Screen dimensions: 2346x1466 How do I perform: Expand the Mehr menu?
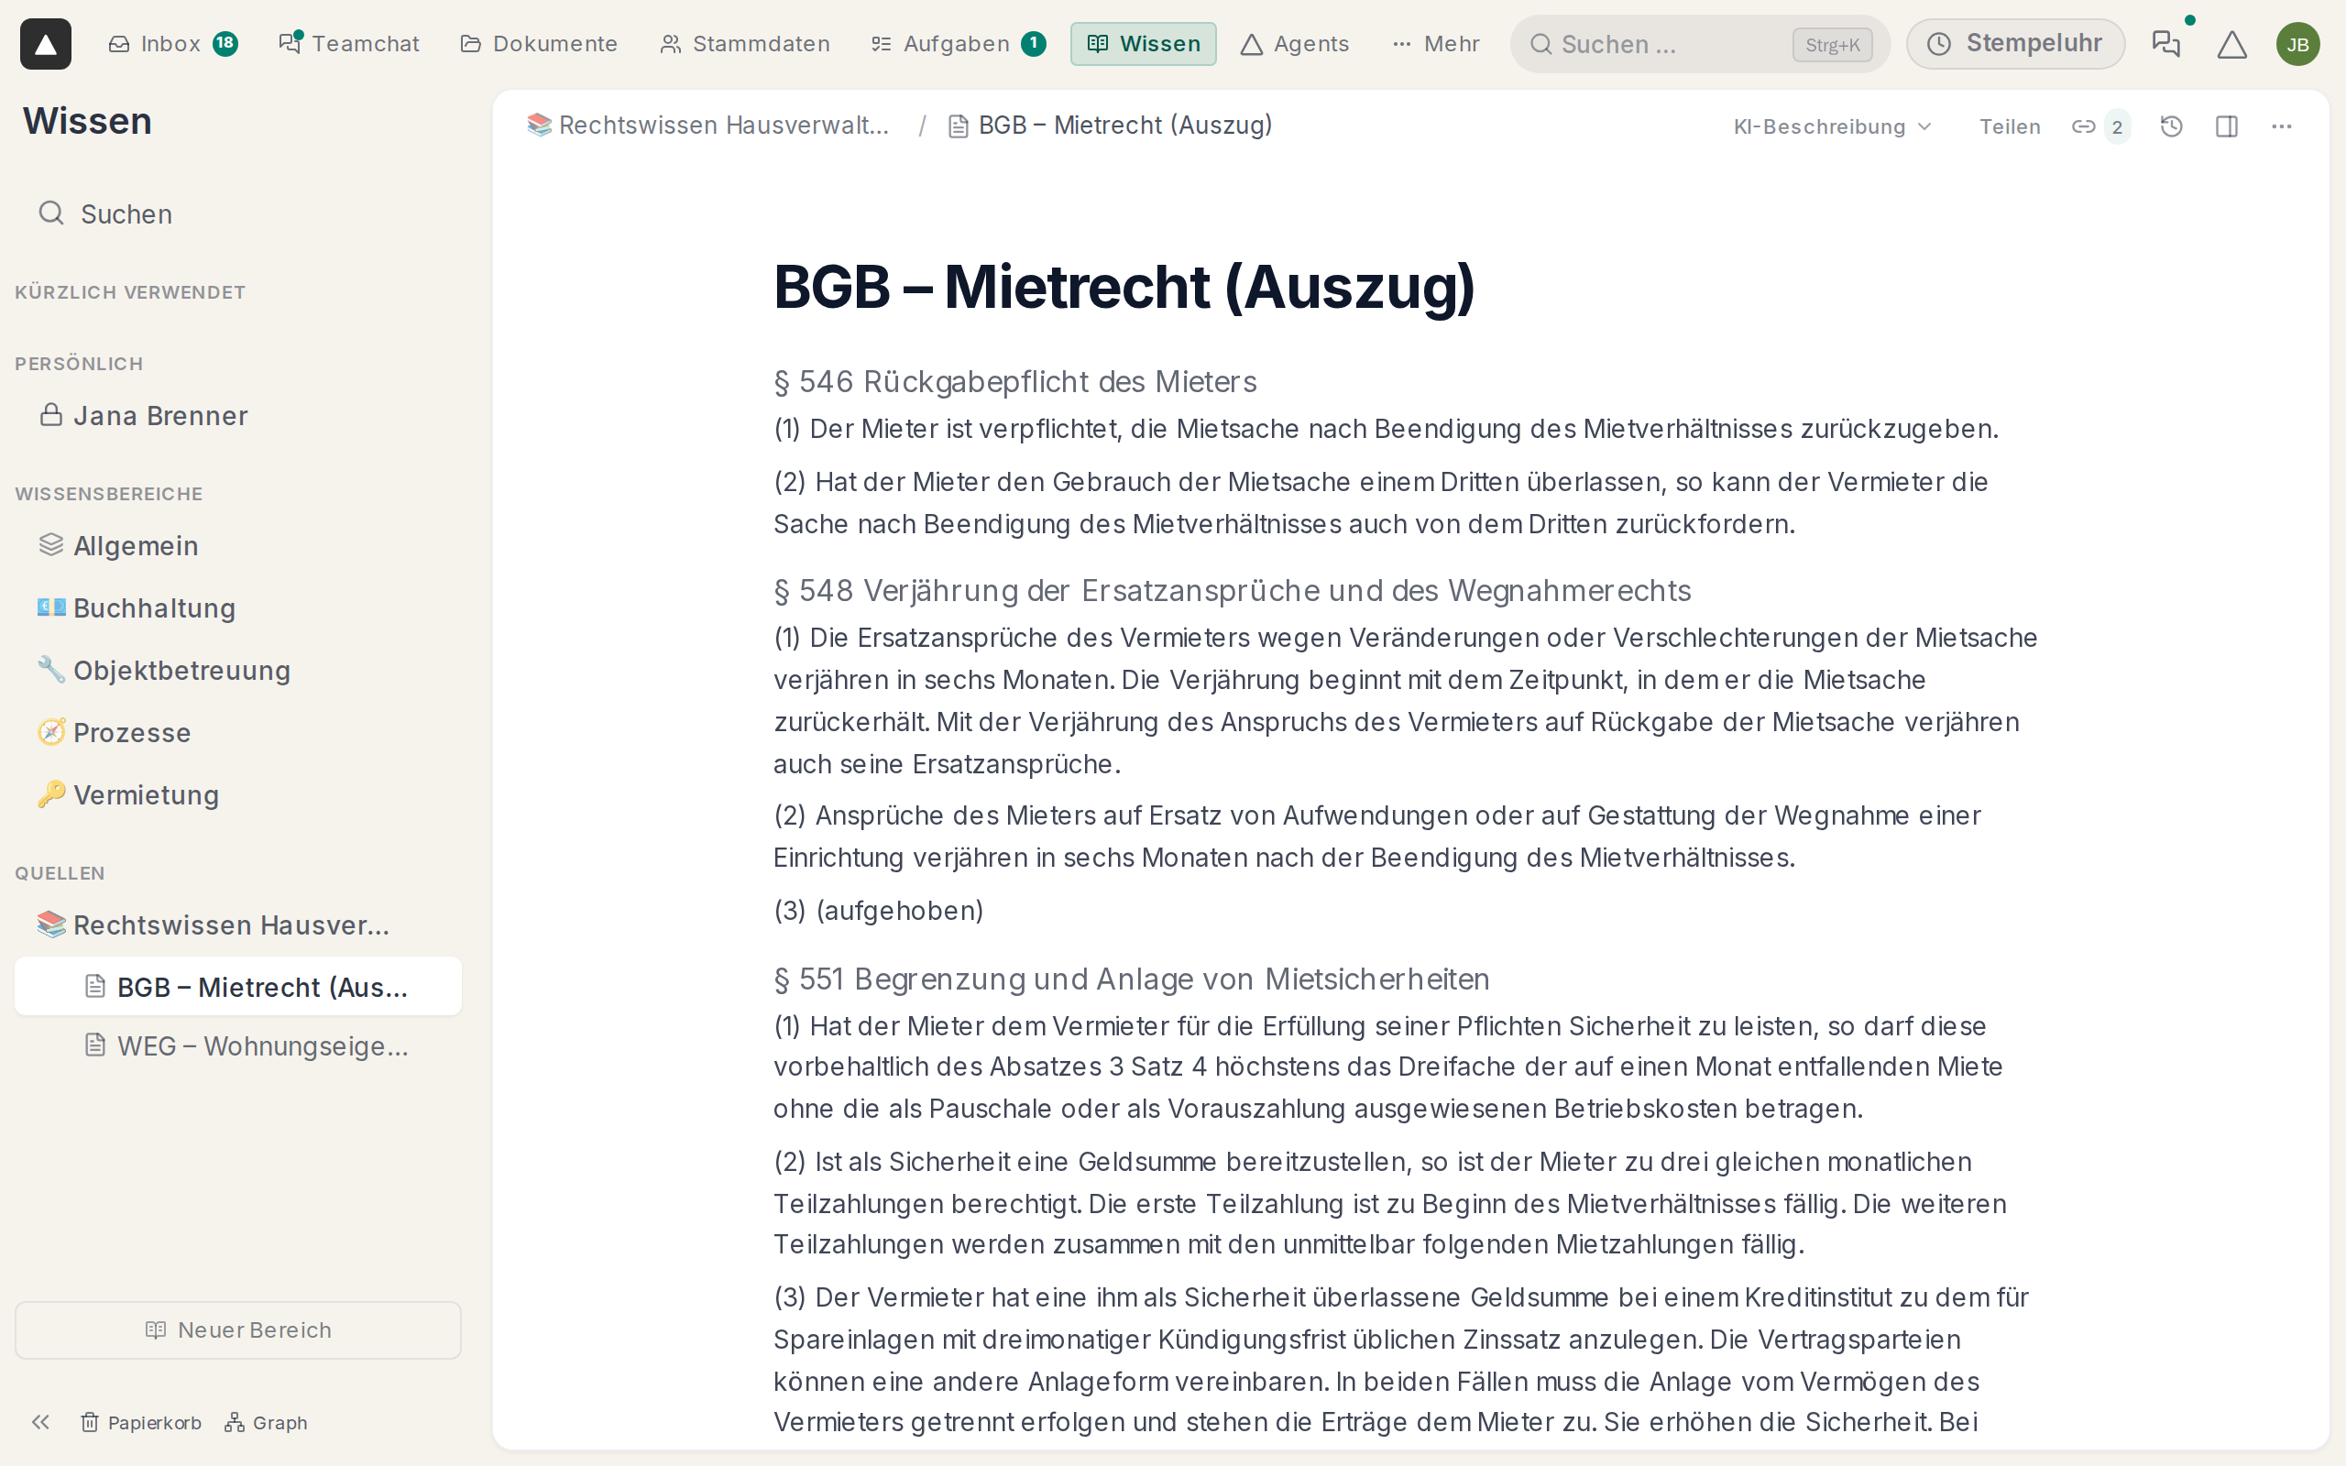click(1436, 44)
